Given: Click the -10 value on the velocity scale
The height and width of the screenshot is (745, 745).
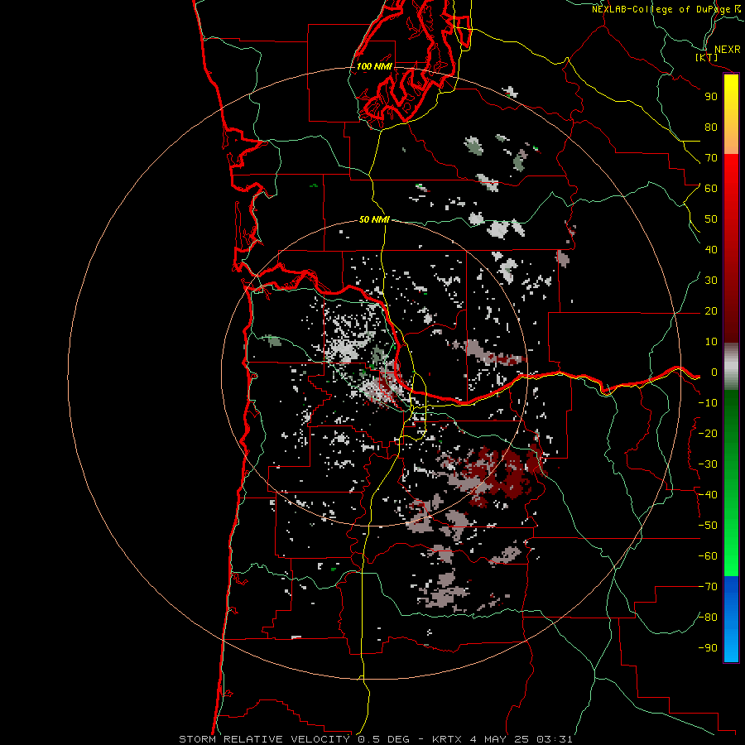Looking at the screenshot, I should (708, 403).
